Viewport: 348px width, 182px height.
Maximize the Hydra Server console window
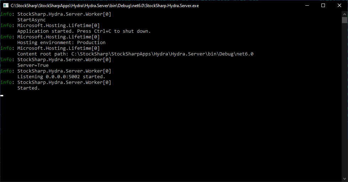(x=323, y=6)
